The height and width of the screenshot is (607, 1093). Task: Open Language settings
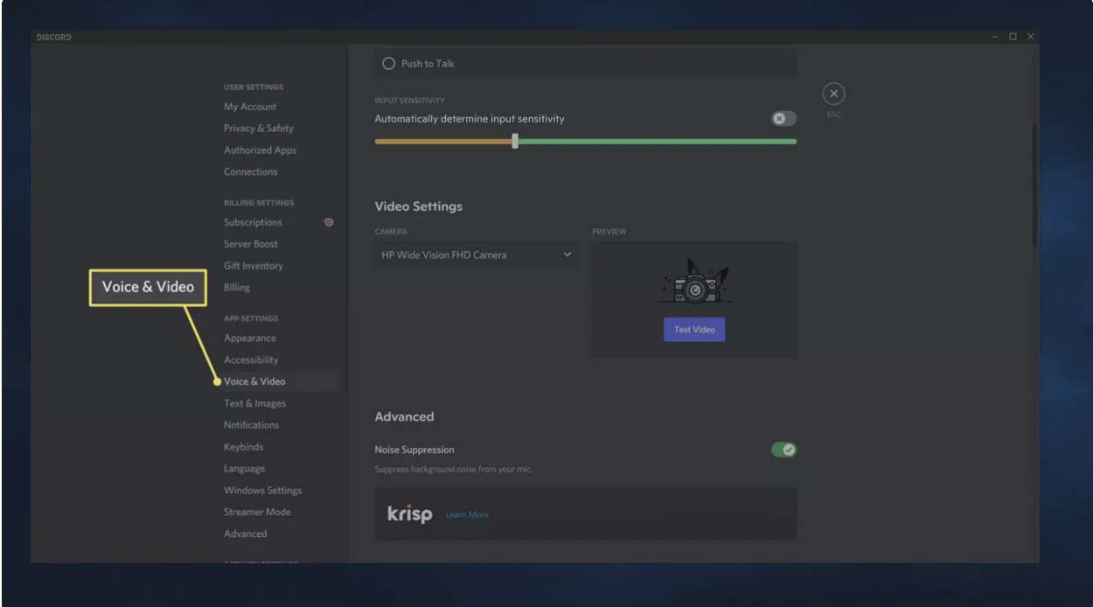(244, 469)
